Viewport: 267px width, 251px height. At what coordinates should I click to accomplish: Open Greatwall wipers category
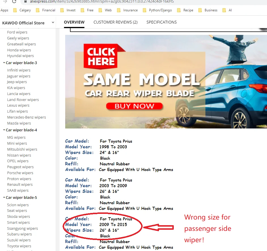coord(22,44)
